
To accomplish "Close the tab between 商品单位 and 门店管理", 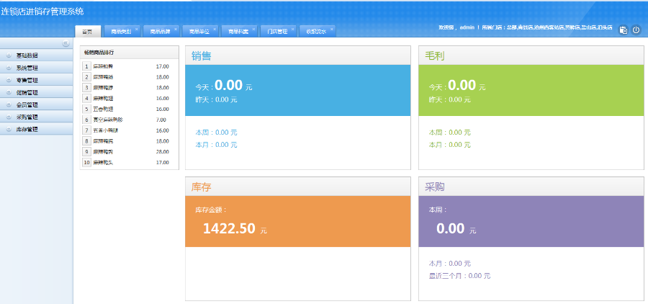I will point(253,29).
